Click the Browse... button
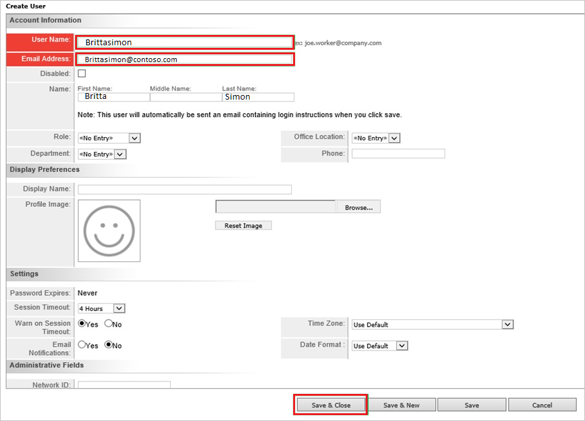 point(358,207)
